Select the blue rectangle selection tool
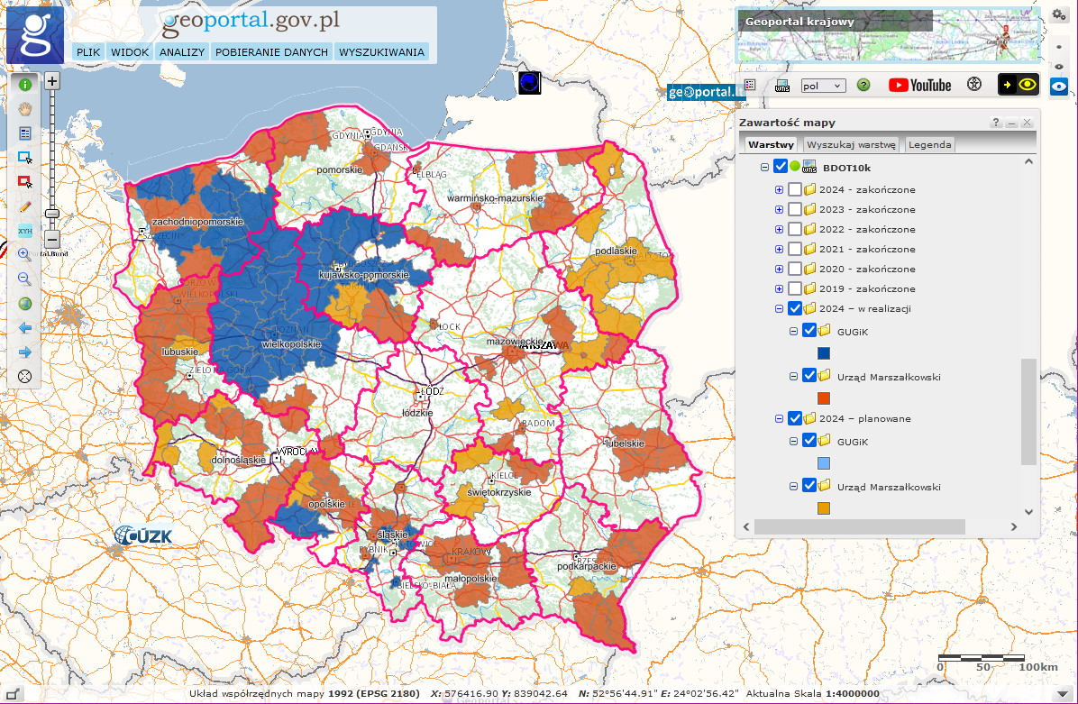 25,158
